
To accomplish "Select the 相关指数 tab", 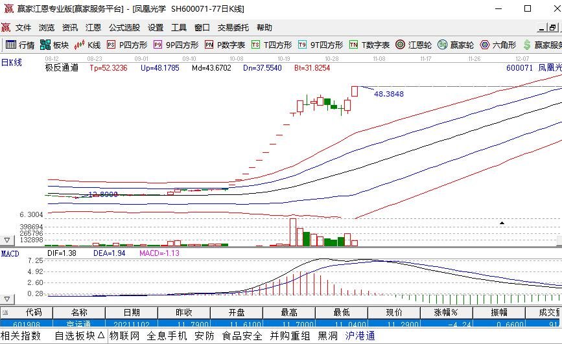I will [21, 336].
